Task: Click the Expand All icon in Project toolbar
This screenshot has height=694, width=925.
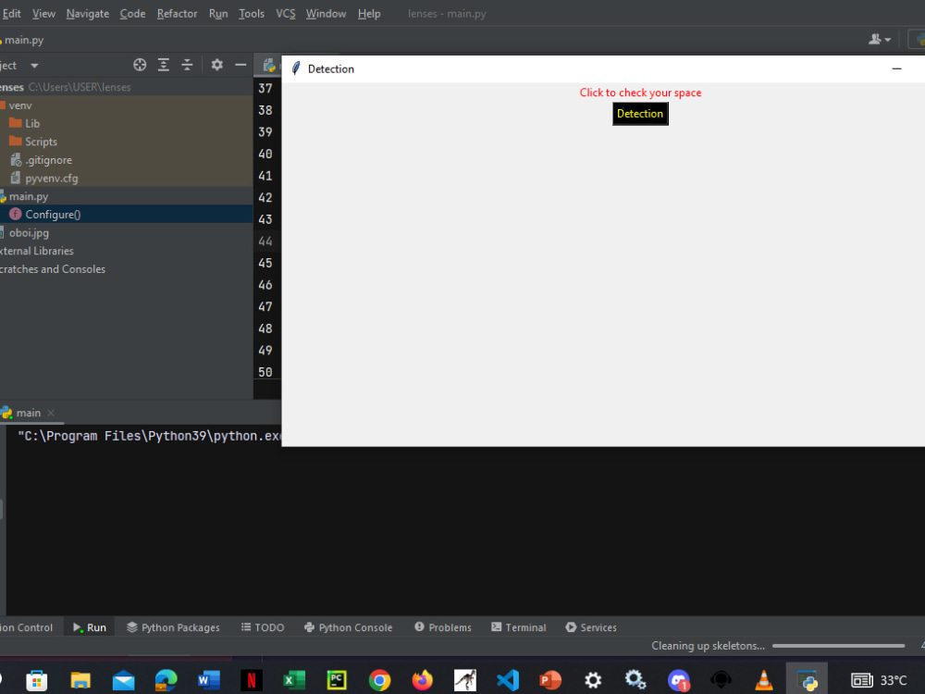Action: click(x=164, y=65)
